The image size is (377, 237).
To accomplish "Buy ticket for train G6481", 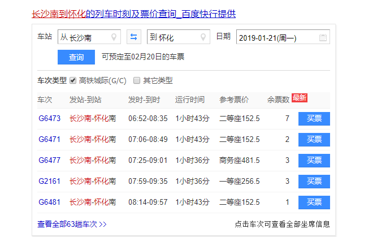I will (314, 202).
